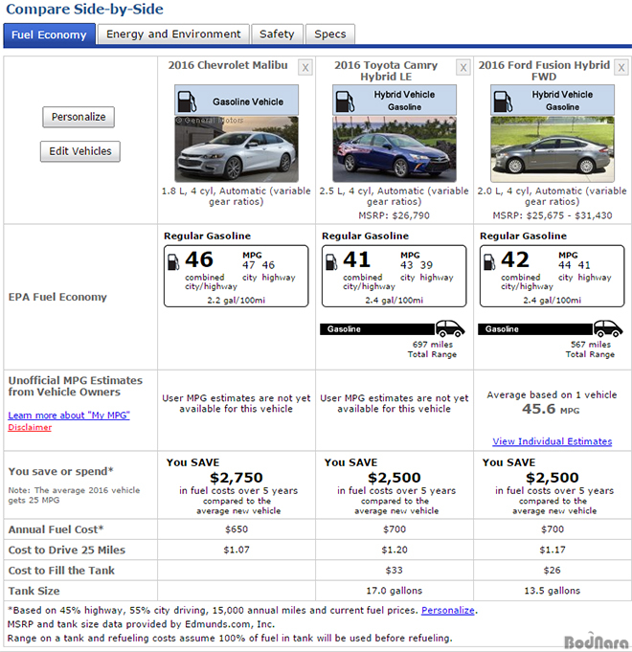Screen dimensions: 632x652
Task: Click the fuel pump icon on Malibu banner
Action: [x=187, y=101]
